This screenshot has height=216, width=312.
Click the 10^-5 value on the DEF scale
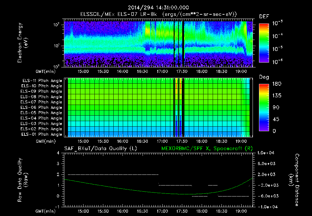[278, 49]
